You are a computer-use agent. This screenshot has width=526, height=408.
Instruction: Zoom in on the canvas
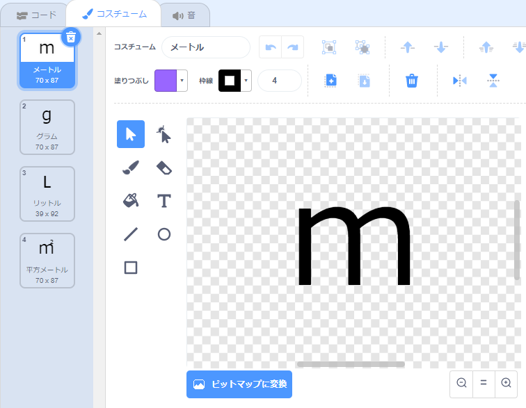[506, 383]
